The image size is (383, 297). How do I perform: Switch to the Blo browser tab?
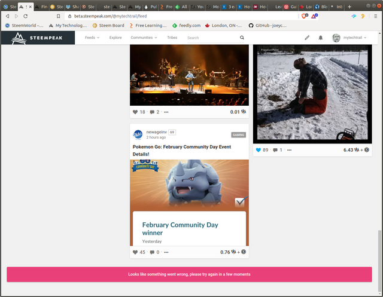click(x=322, y=7)
